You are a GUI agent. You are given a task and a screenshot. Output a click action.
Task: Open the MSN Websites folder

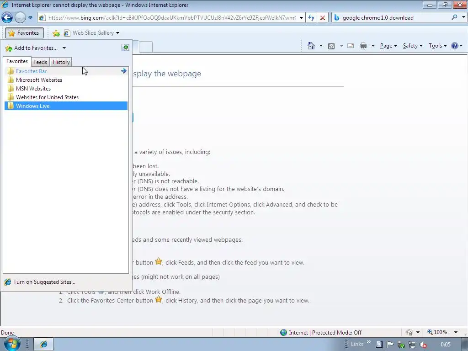(66, 88)
